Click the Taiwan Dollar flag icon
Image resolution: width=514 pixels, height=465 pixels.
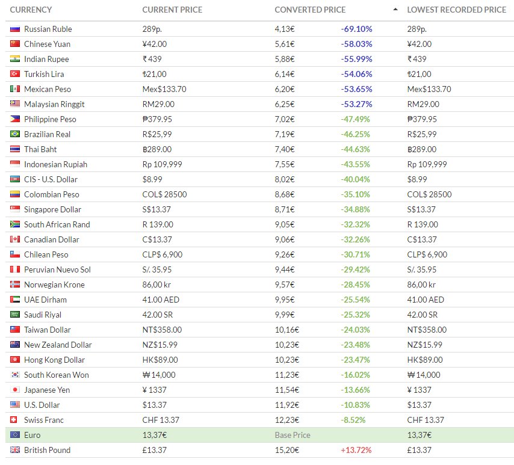pyautogui.click(x=15, y=330)
